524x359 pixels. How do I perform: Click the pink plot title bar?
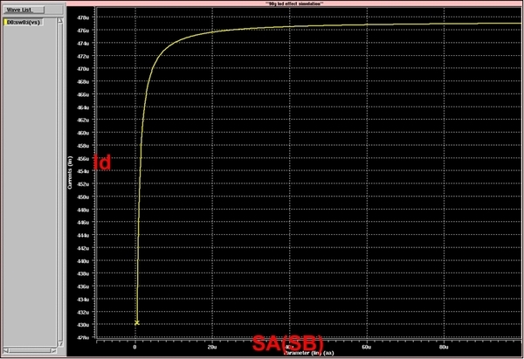[295, 3]
